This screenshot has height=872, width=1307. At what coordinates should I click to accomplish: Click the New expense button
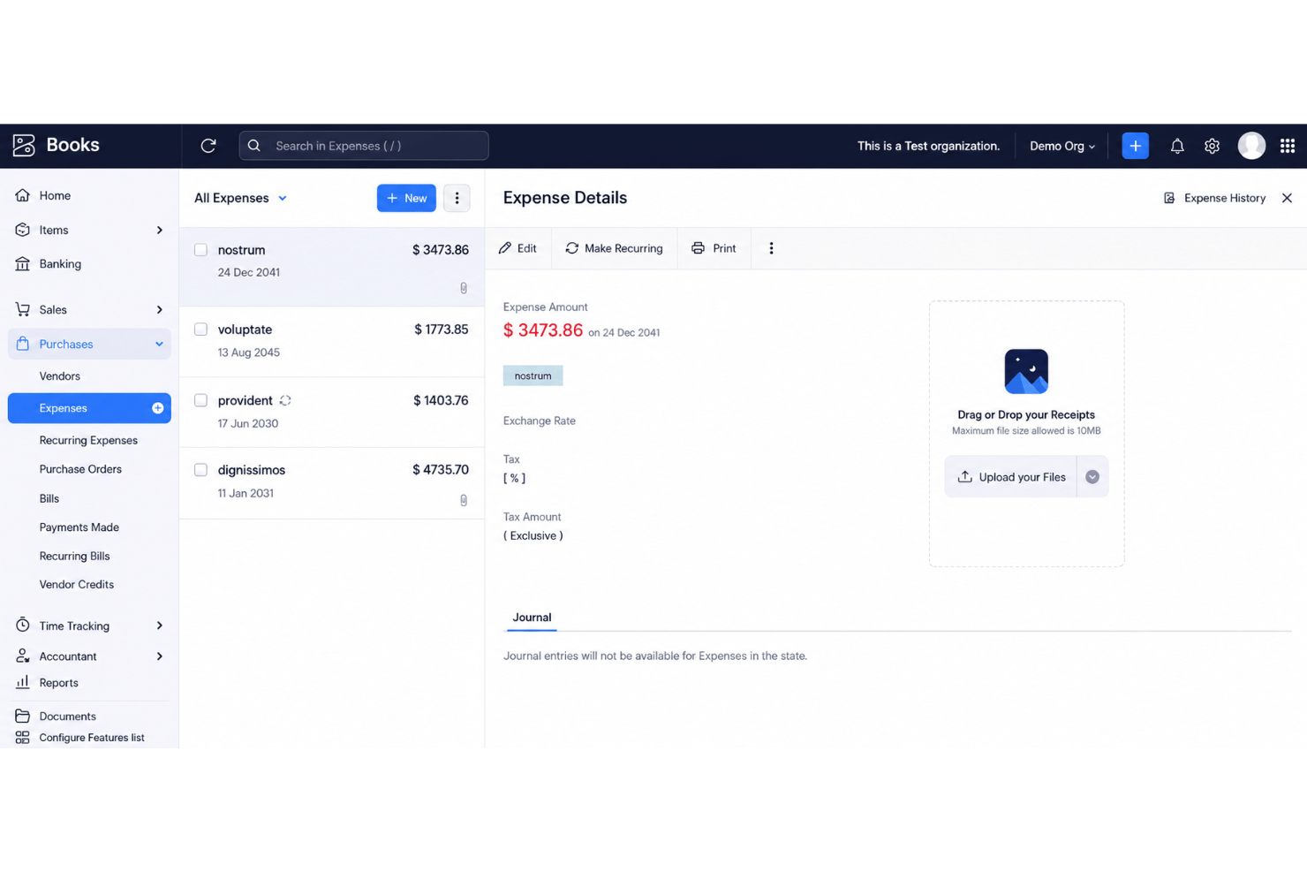[406, 198]
